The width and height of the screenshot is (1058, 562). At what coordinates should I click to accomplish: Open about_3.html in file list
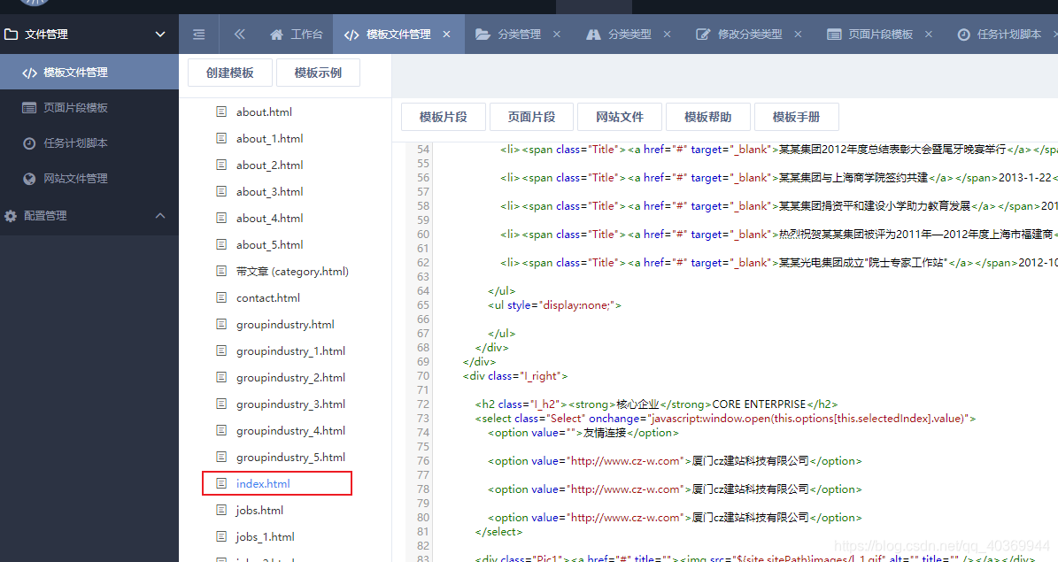pyautogui.click(x=269, y=191)
